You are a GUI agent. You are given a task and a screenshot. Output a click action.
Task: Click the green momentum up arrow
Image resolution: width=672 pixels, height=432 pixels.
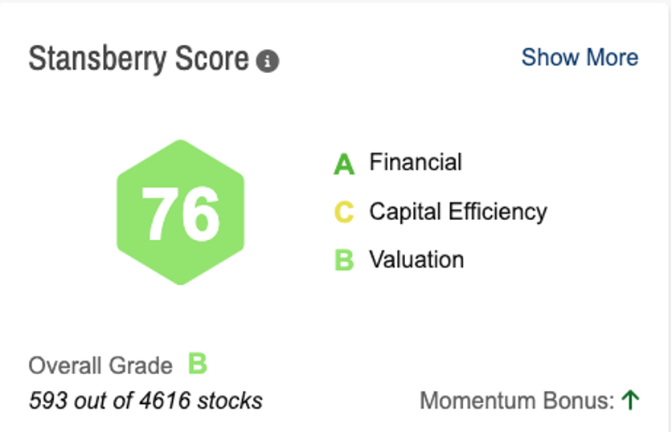(x=630, y=399)
